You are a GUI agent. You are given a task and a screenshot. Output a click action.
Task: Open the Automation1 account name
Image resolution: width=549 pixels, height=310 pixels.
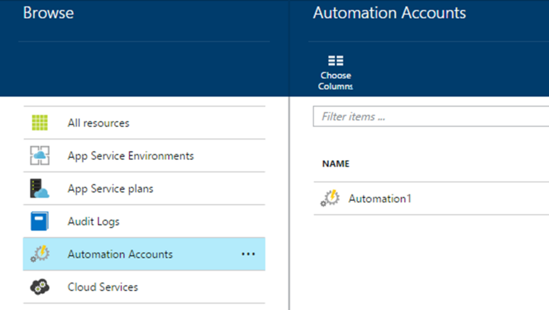click(380, 199)
